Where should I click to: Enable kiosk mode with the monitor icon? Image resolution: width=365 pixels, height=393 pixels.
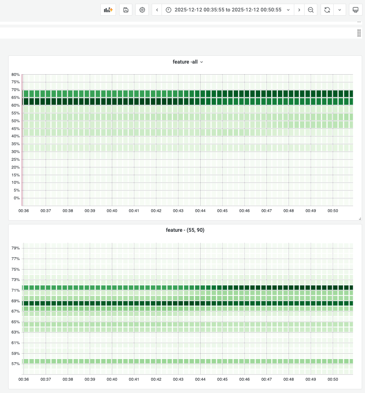(x=355, y=9)
